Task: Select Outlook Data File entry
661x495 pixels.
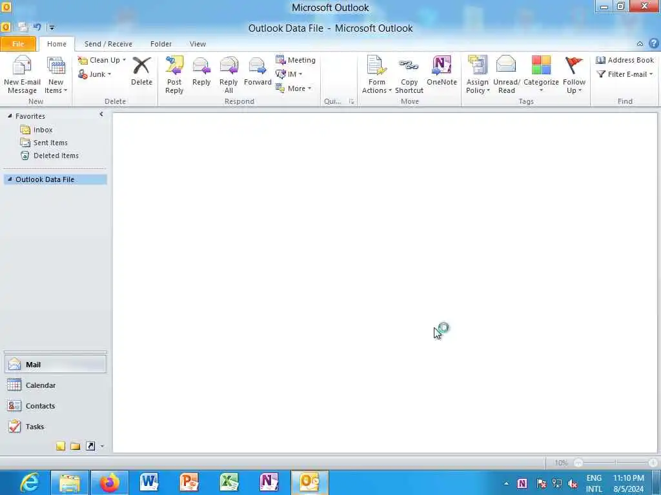Action: [56, 179]
